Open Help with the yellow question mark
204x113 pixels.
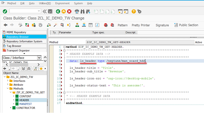(134, 11)
